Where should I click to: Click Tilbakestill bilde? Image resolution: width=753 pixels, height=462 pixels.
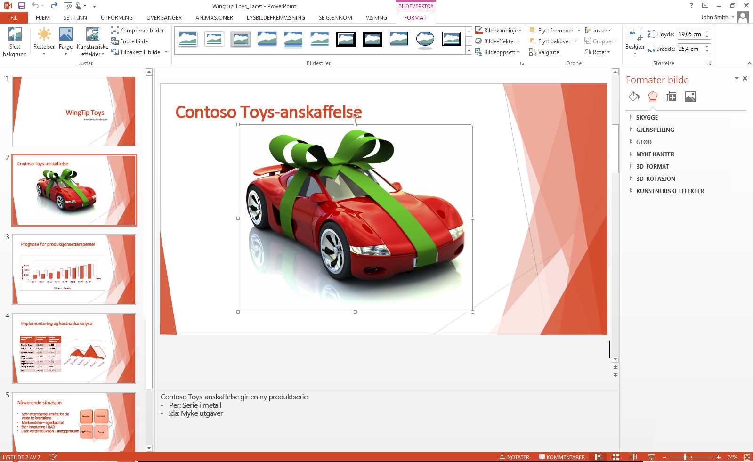coord(139,52)
